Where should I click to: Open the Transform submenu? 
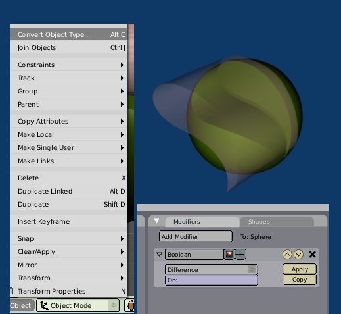69,278
